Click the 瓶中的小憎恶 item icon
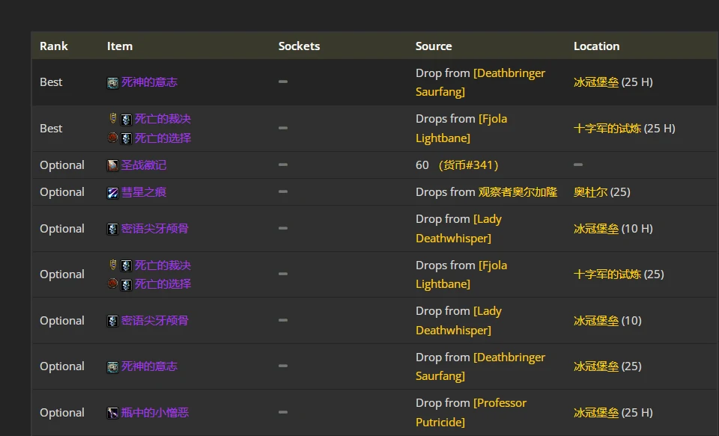 click(112, 413)
